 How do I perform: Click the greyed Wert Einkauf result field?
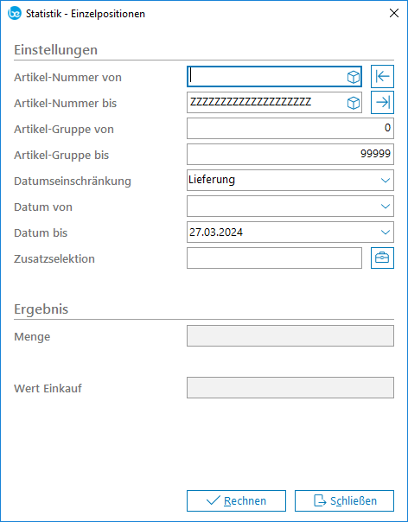coord(290,387)
